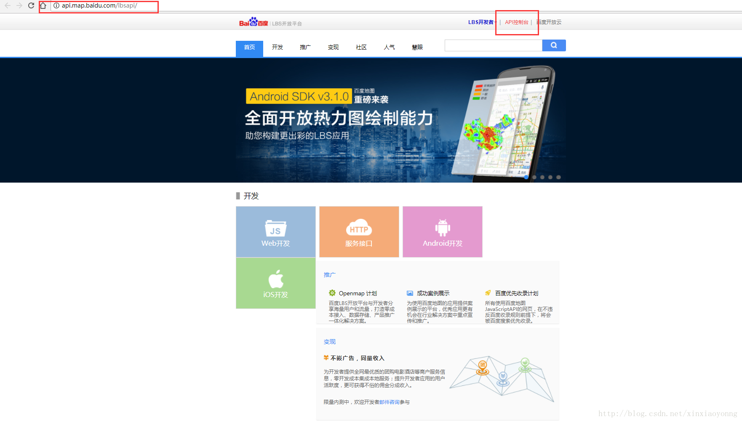The height and width of the screenshot is (422, 742).
Task: Open the LBS开发者 dropdown
Action: [x=483, y=22]
